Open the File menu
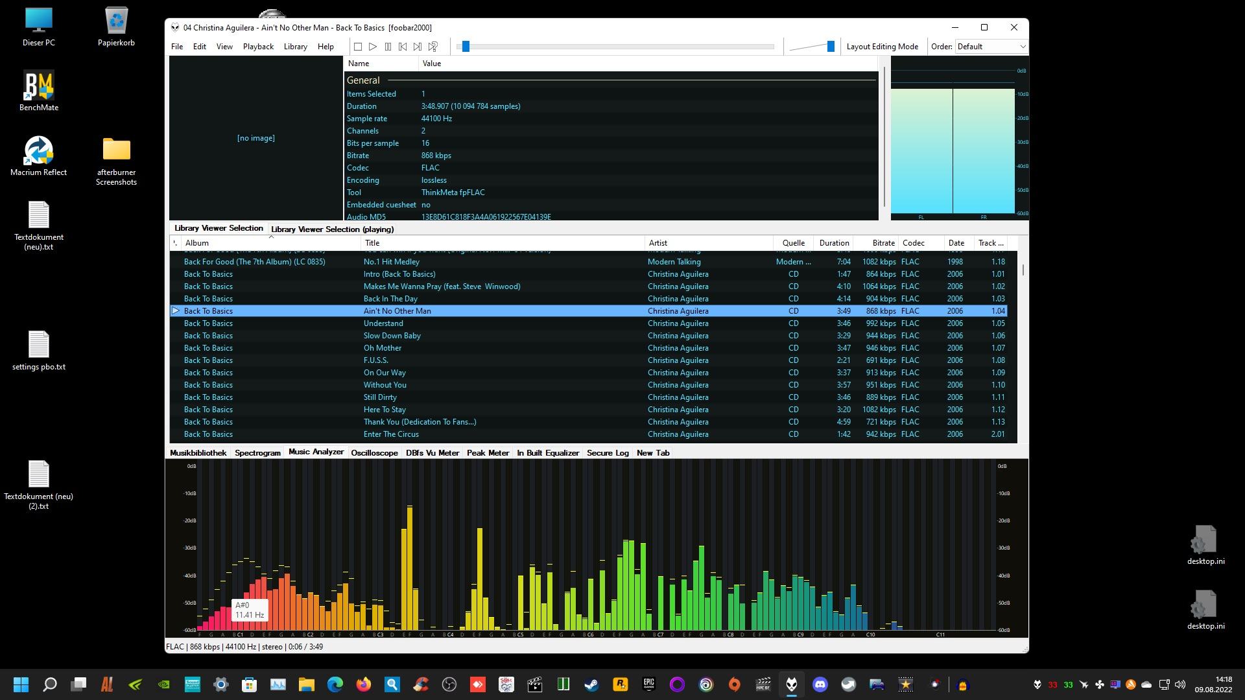This screenshot has height=700, width=1245. [177, 47]
